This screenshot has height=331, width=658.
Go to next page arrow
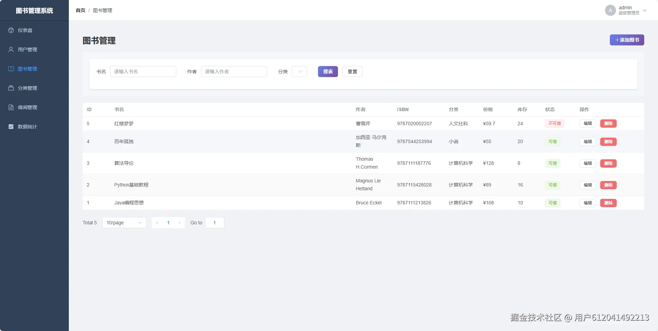(179, 223)
